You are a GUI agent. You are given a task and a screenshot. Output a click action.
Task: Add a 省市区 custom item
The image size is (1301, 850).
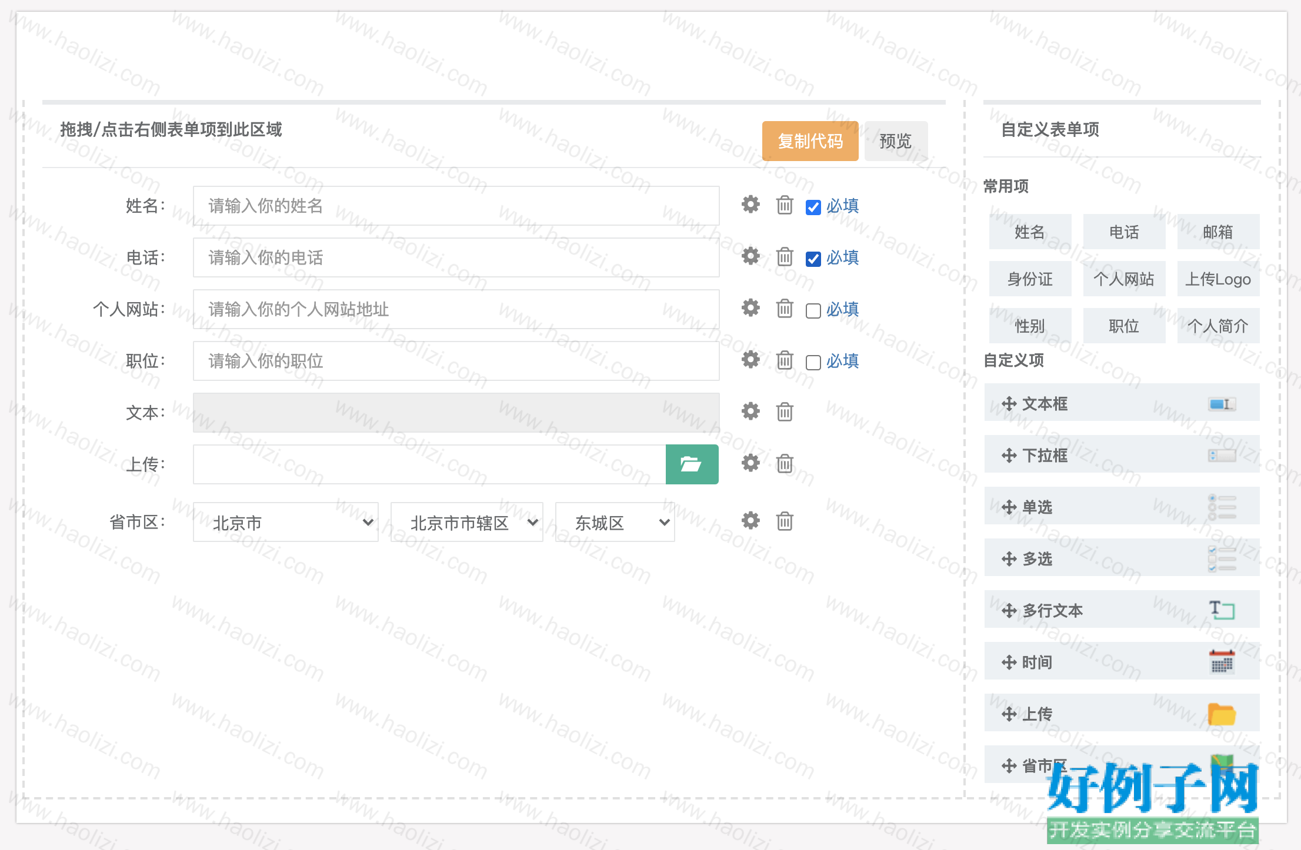1122,765
